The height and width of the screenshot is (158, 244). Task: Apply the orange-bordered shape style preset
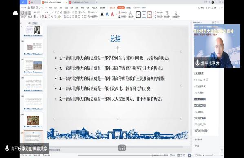tap(149, 15)
